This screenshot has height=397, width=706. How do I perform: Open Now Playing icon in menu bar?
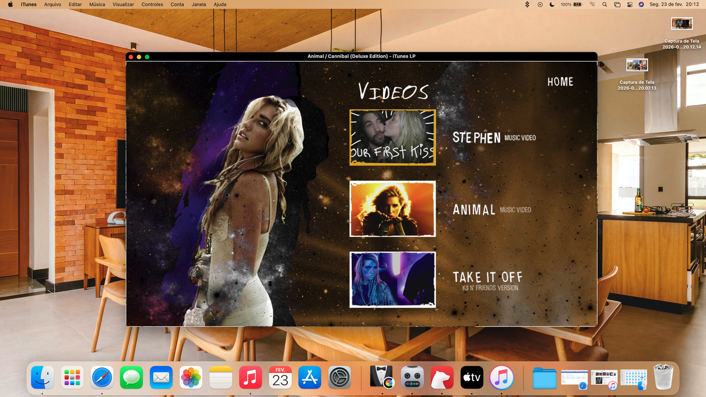pyautogui.click(x=539, y=4)
